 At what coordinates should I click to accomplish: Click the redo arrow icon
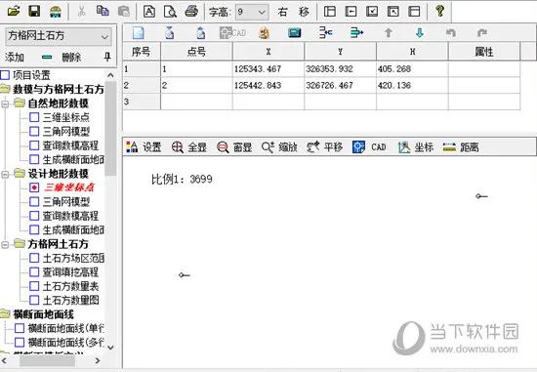tap(482, 33)
